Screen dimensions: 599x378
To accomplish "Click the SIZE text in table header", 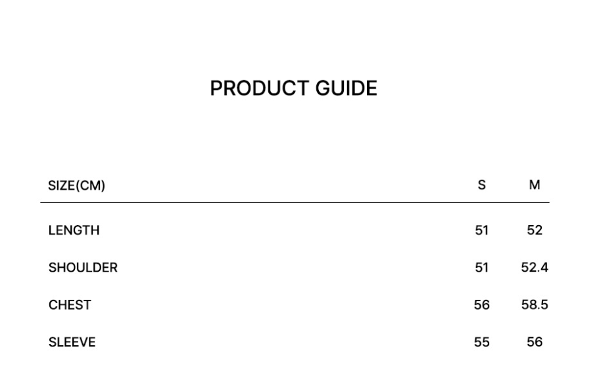I will (x=62, y=186).
